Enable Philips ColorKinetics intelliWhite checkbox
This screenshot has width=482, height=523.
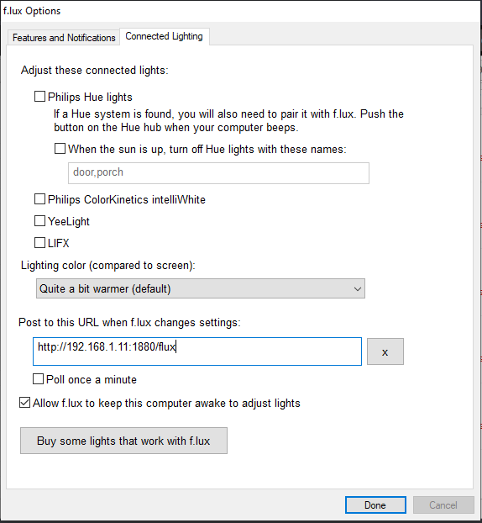click(40, 199)
